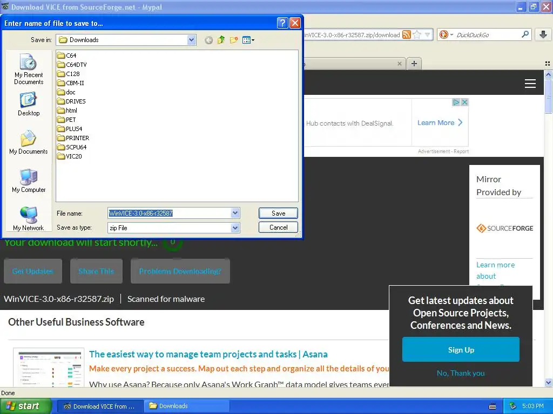Click the Sign Up button
This screenshot has height=414, width=553.
tap(461, 349)
